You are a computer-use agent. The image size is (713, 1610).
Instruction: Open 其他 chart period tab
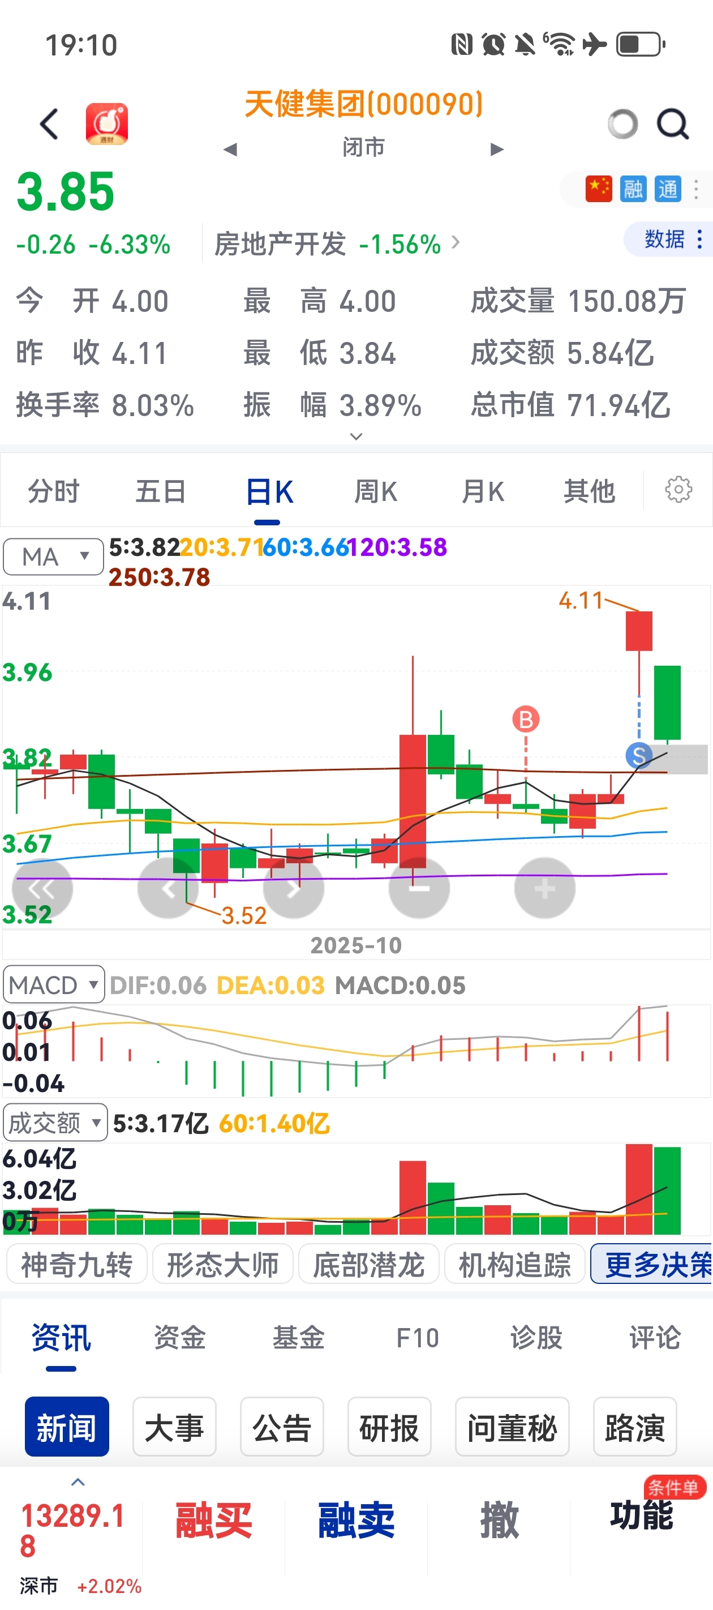pyautogui.click(x=589, y=491)
